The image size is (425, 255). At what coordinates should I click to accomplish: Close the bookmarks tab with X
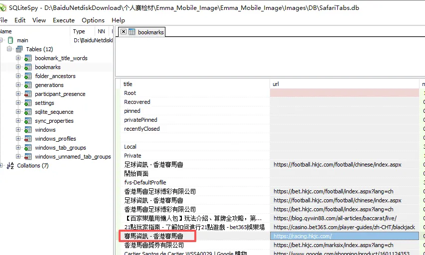(x=124, y=32)
